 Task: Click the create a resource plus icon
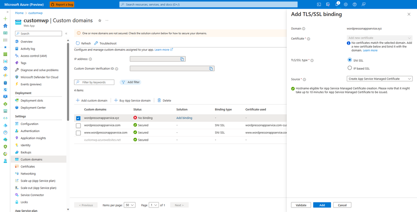coord(5,19)
